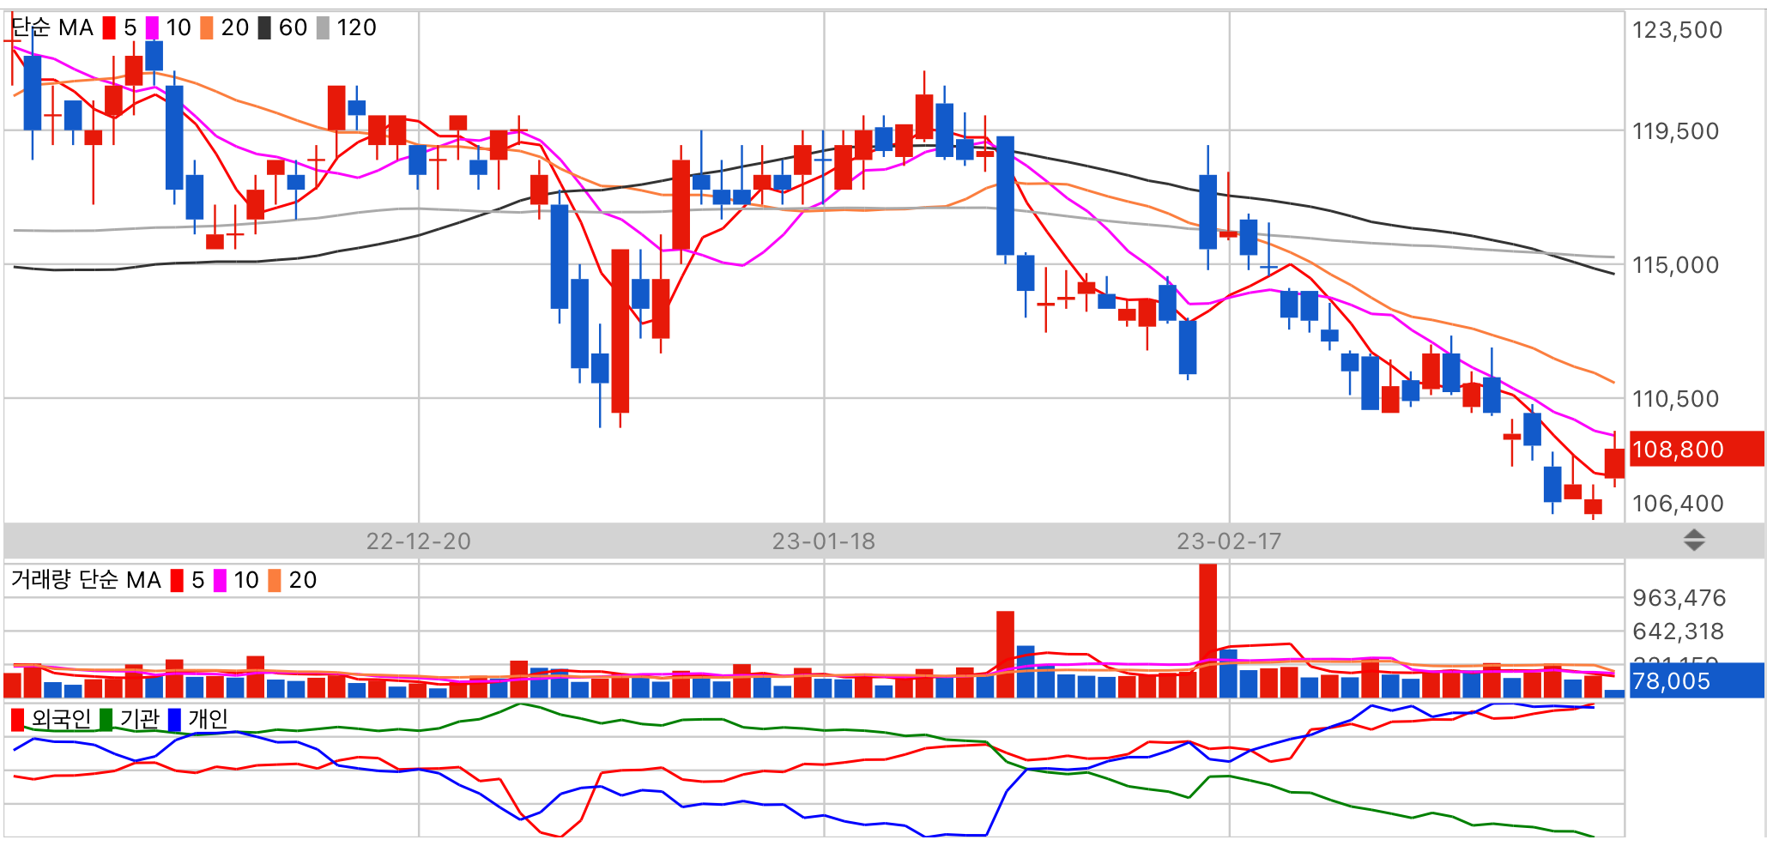Click the 642,318 volume axis label

click(x=1678, y=631)
